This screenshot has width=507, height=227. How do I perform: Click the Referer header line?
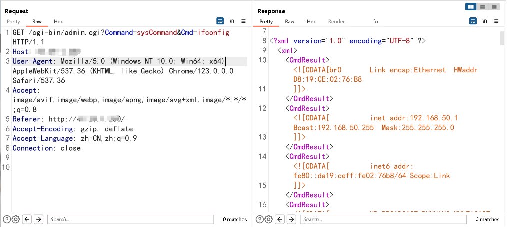68,119
